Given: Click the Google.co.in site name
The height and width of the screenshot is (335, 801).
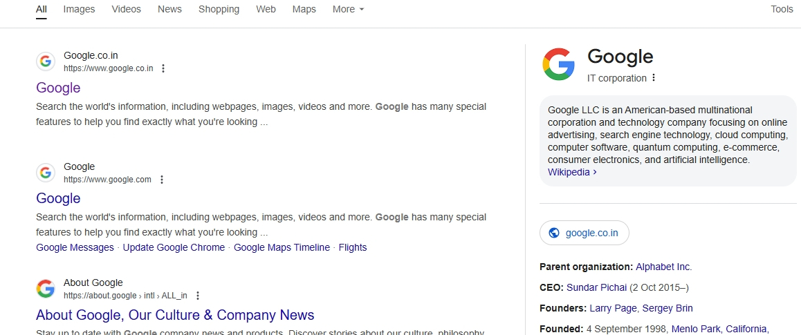Looking at the screenshot, I should click(x=91, y=55).
